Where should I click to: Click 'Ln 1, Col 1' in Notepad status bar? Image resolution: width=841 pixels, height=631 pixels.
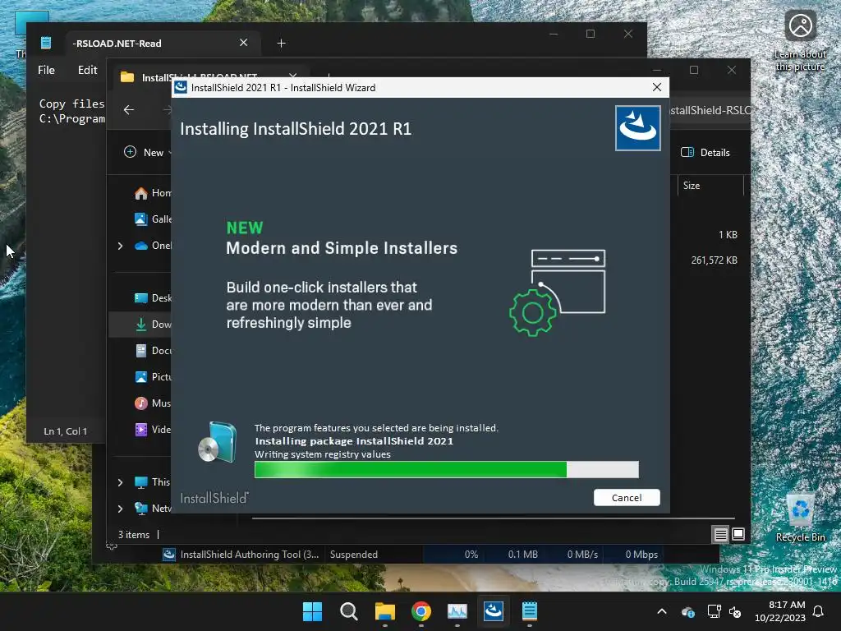tap(65, 431)
